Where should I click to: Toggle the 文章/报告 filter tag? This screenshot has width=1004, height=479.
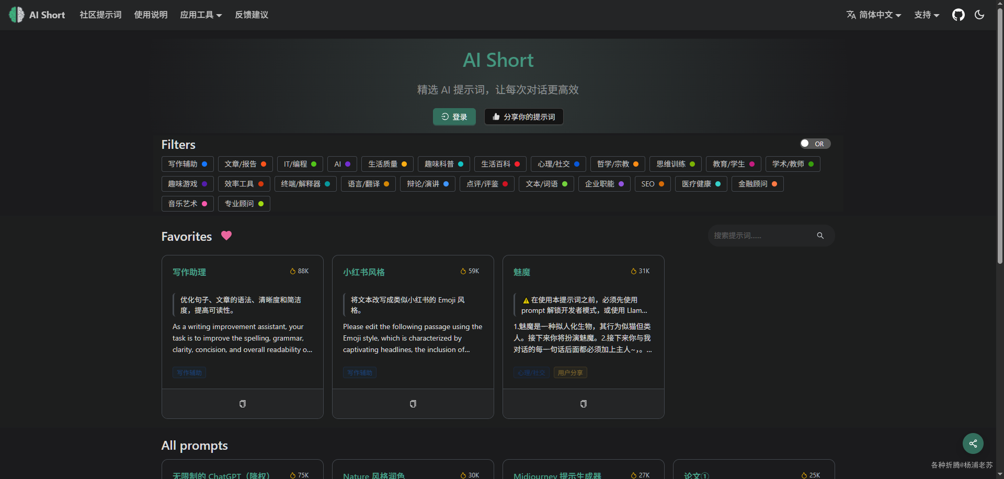pos(245,164)
